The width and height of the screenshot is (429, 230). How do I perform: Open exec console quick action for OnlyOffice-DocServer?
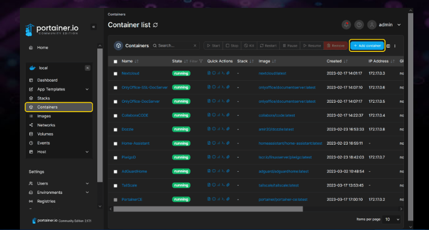[x=223, y=101]
